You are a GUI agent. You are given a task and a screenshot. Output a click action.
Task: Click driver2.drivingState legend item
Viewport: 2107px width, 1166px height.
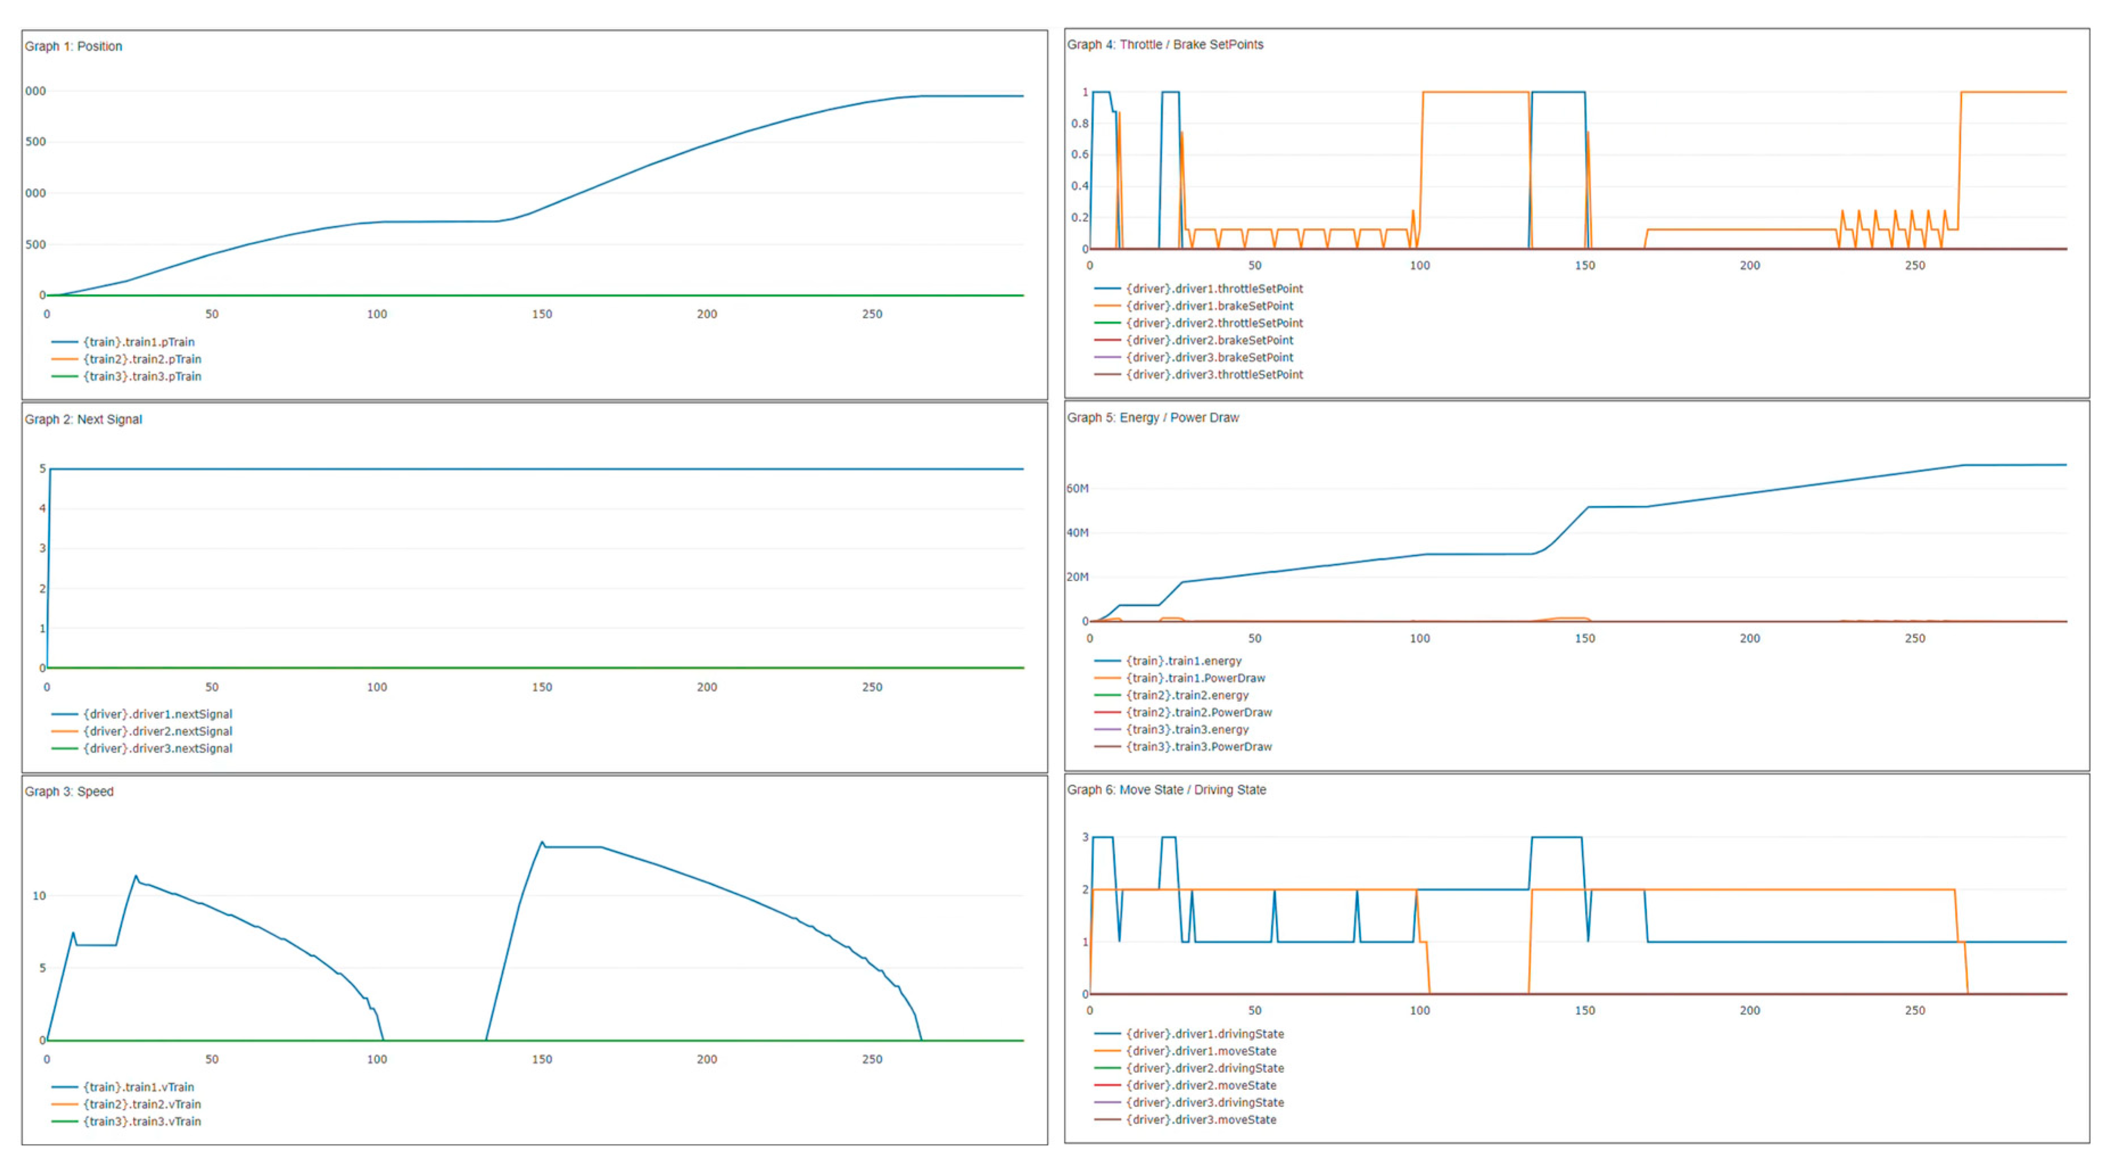tap(1189, 1068)
